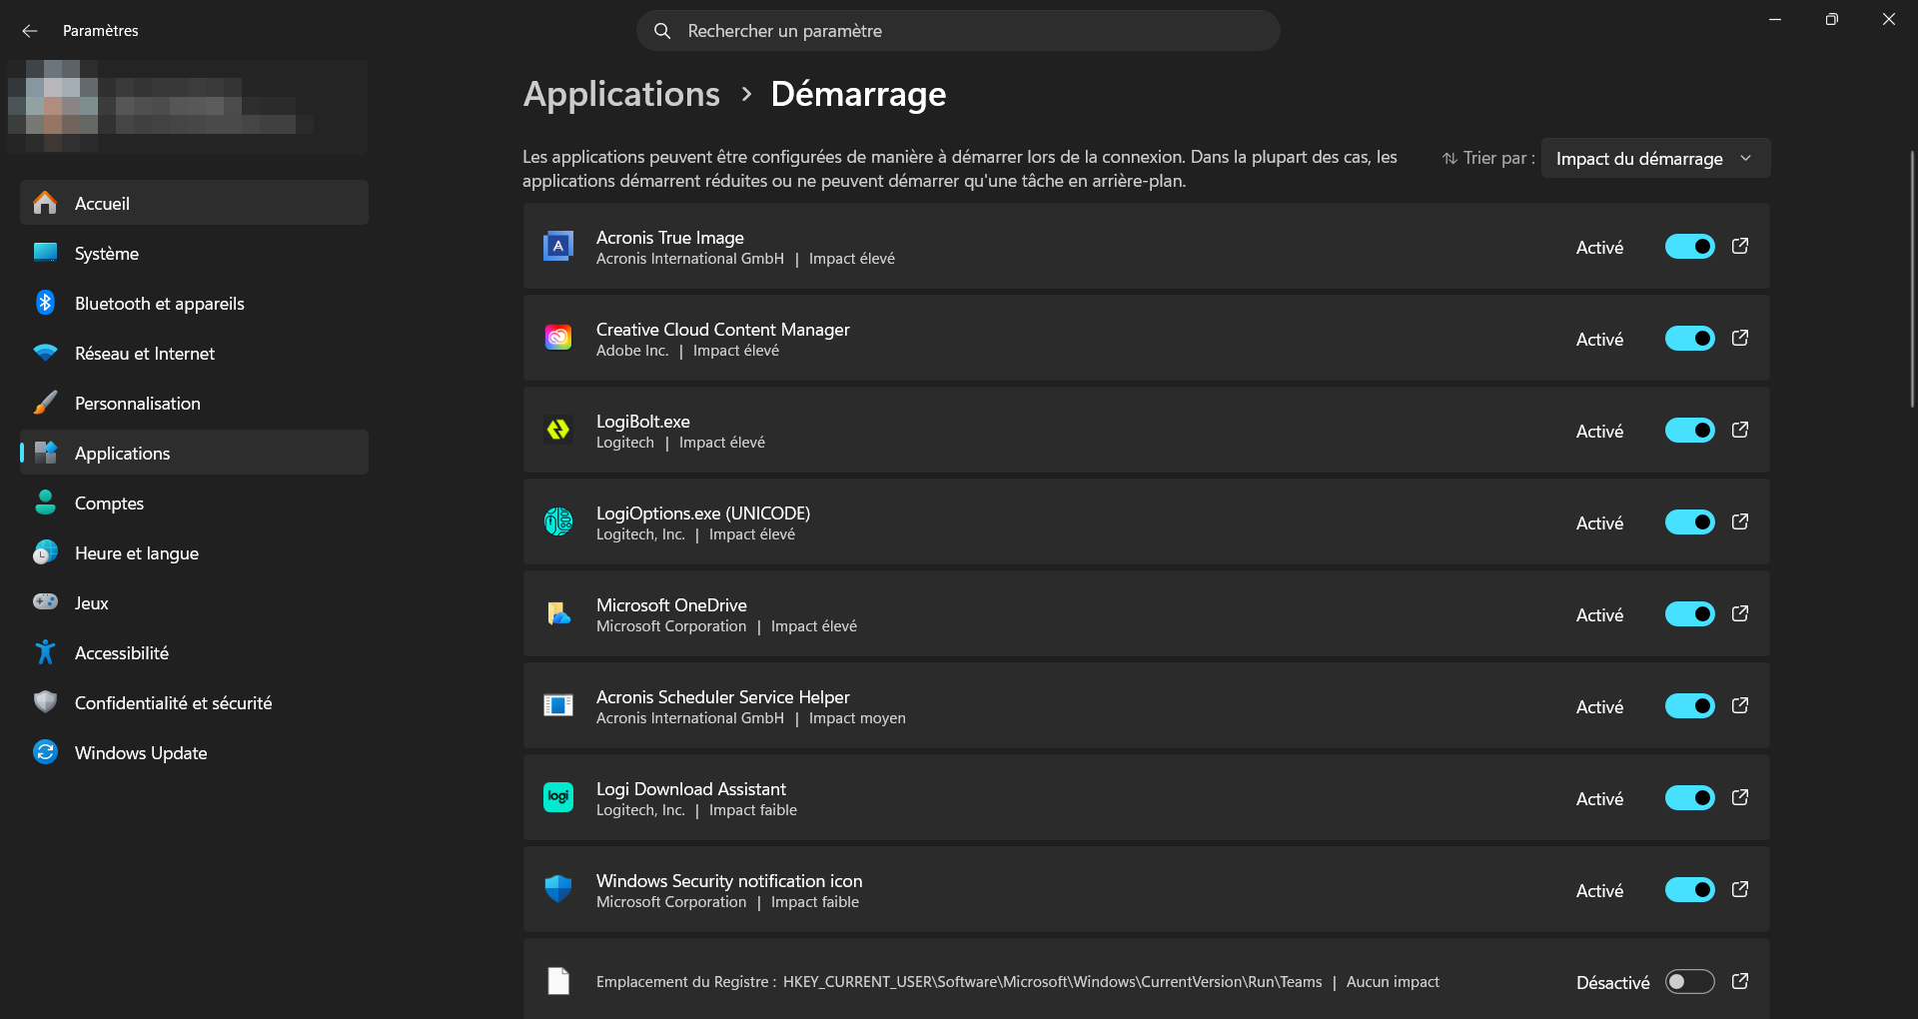The height and width of the screenshot is (1019, 1918).
Task: Click the vertical scrollbar on the right
Action: point(1912,279)
